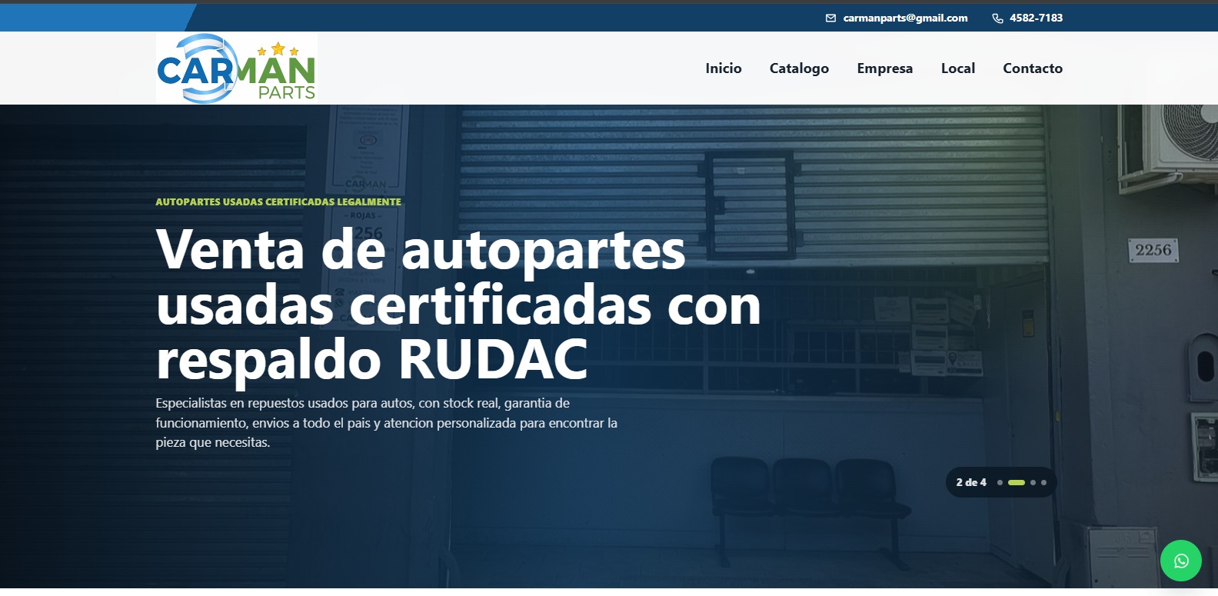The image size is (1218, 596).
Task: Call the number 4582-7183
Action: 1036,18
